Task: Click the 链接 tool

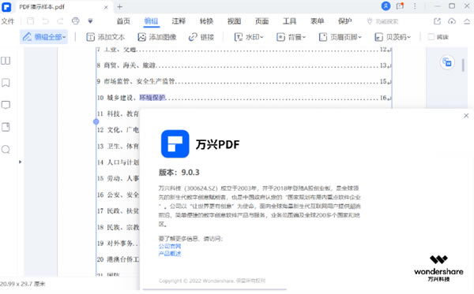Action: 201,37
